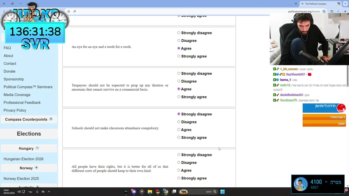Reload the Political Compass page

(x=332, y=11)
